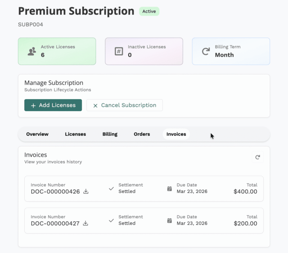Cancel the Premium Subscription
The width and height of the screenshot is (288, 253).
[x=125, y=105]
